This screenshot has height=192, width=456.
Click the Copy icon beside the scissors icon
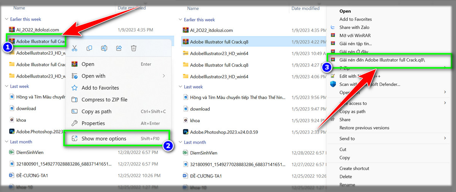point(89,48)
